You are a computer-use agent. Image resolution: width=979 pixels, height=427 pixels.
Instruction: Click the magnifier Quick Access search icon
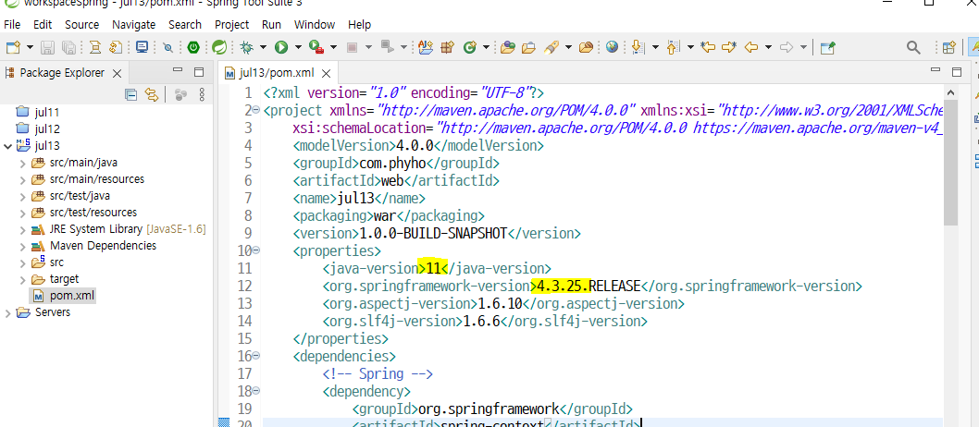(913, 47)
